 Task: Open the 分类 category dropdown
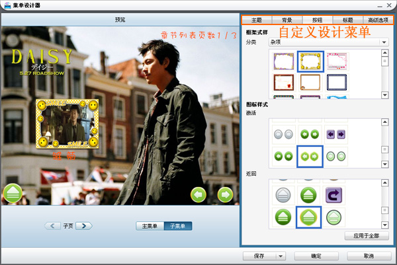(x=328, y=42)
